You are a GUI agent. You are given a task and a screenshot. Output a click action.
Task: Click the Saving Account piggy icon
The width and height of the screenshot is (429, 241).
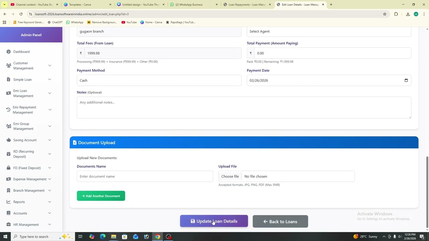point(8,140)
